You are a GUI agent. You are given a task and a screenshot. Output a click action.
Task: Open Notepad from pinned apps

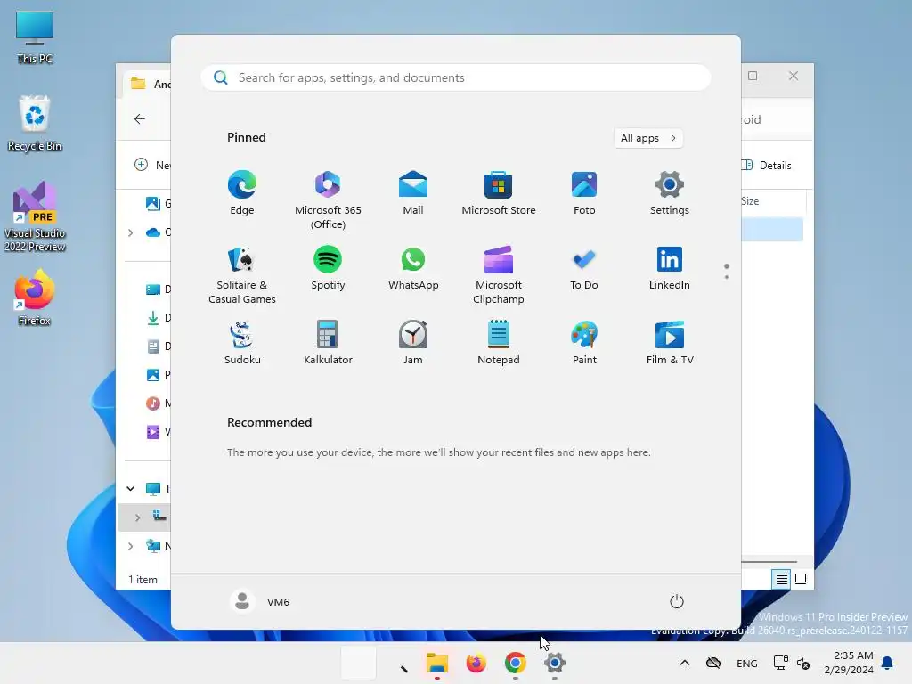pos(499,343)
